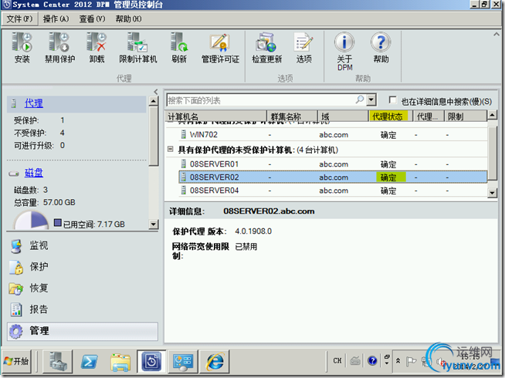Open Internet Explorer from the taskbar
This screenshot has width=505, height=378.
215,361
